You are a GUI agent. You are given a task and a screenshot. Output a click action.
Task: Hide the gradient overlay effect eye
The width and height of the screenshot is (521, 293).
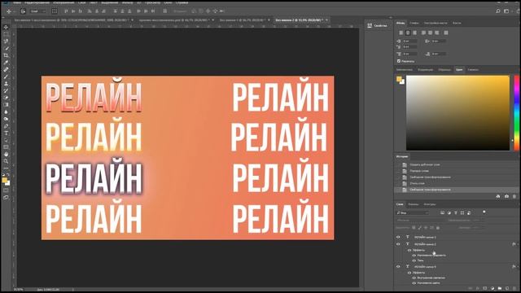[x=414, y=256]
